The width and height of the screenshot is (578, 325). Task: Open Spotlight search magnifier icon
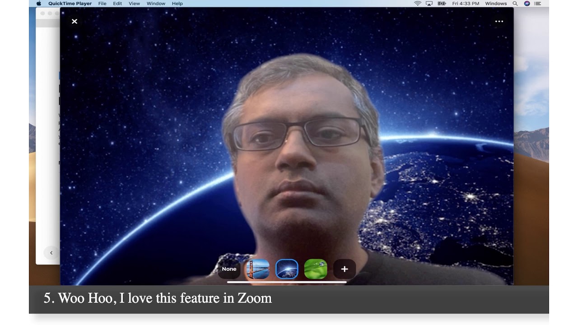tap(515, 4)
